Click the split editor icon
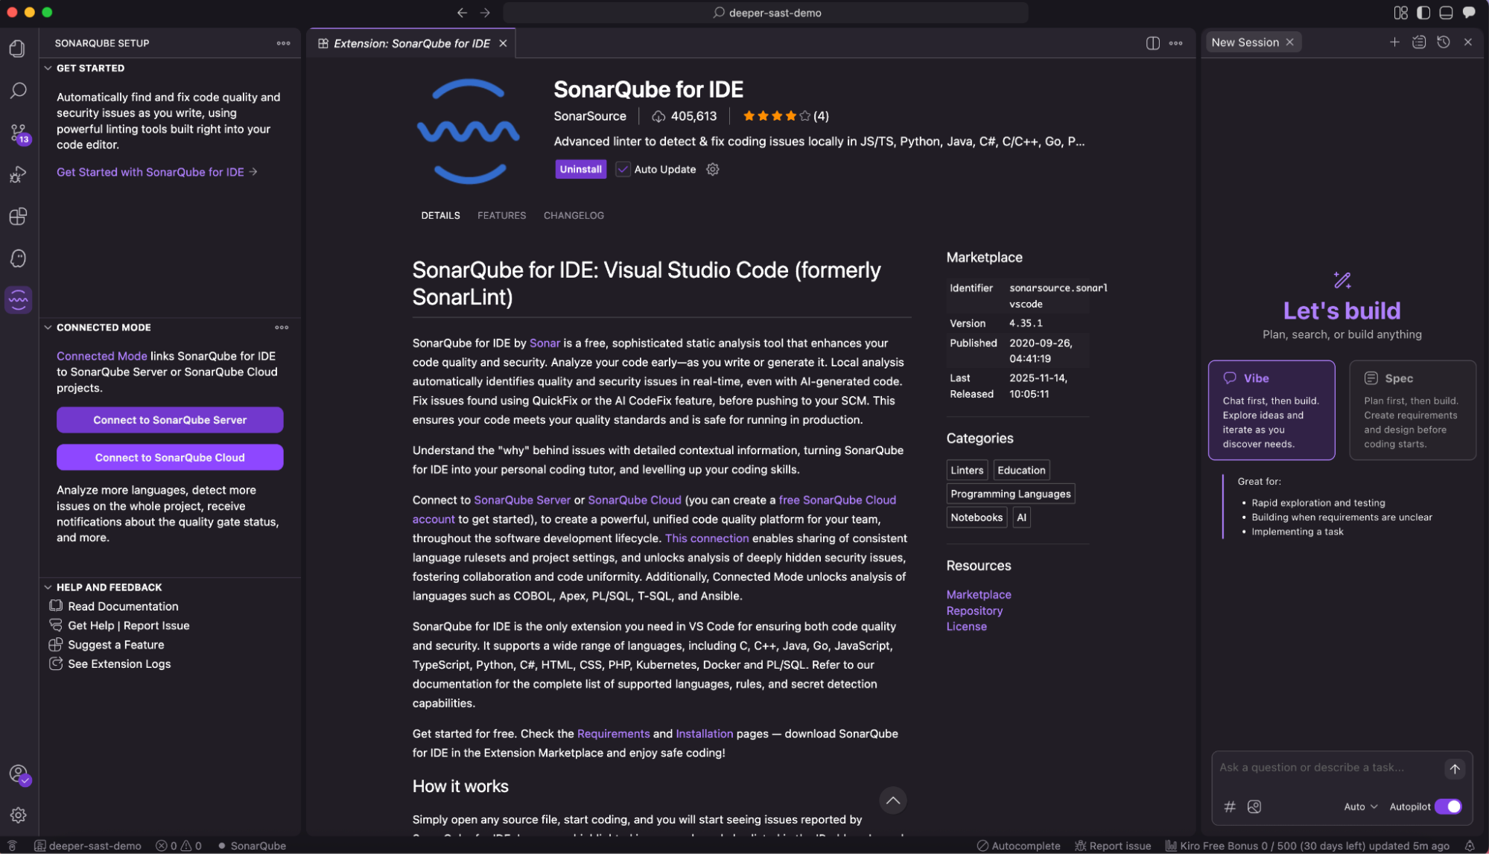The height and width of the screenshot is (854, 1489). [1152, 43]
